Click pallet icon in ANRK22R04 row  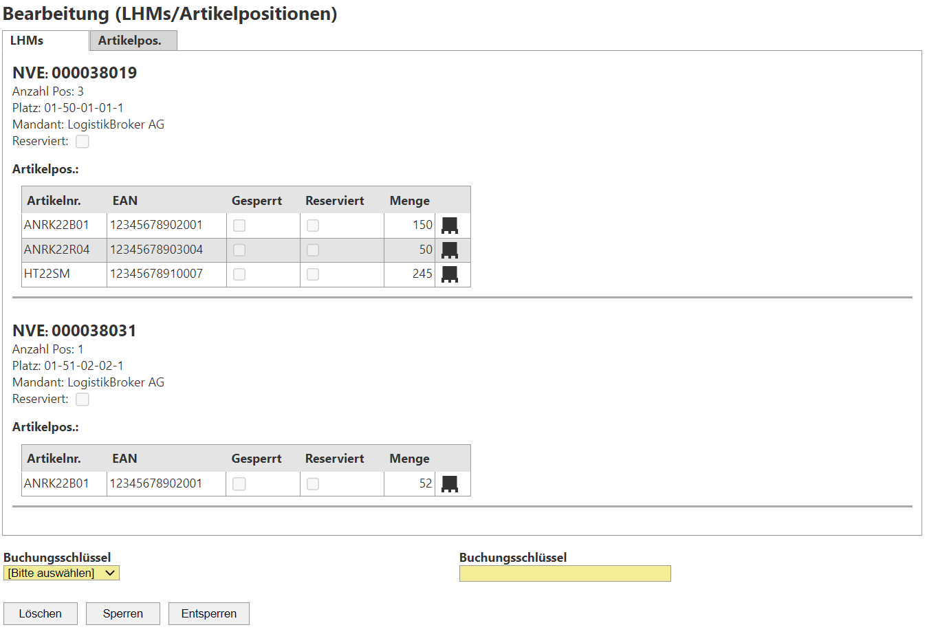449,250
